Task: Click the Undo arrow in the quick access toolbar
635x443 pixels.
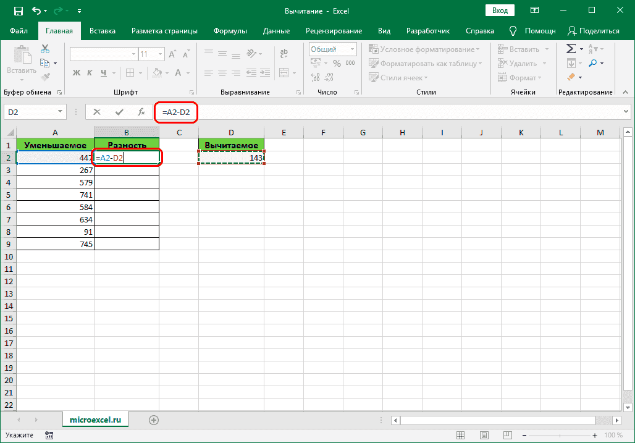Action: (36, 11)
